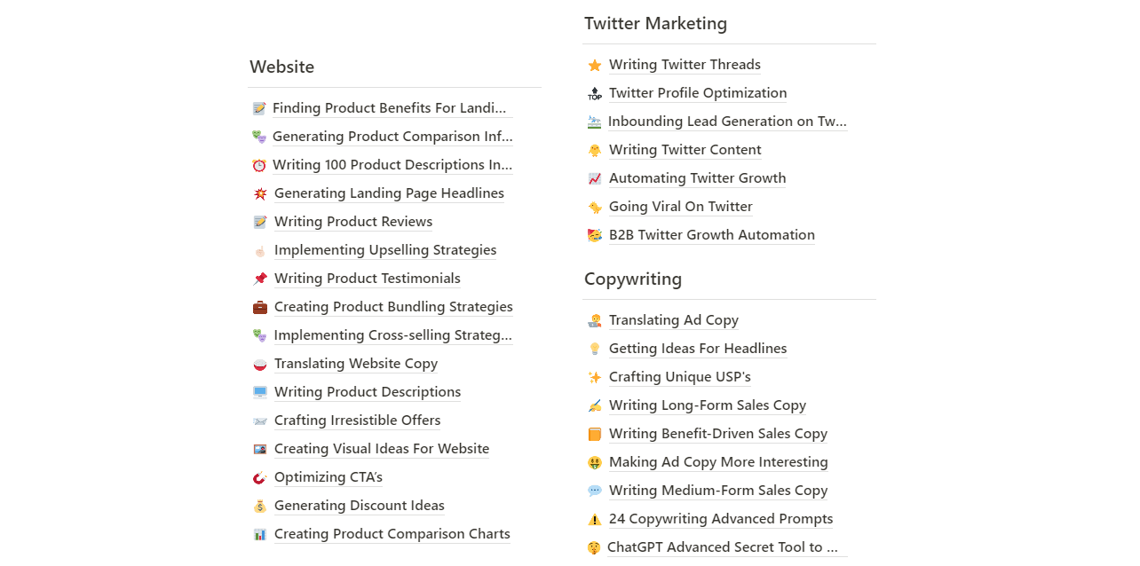Click the bar chart icon beside Creating Product Comparison Charts
Screen dimensions: 1140x566
260,534
